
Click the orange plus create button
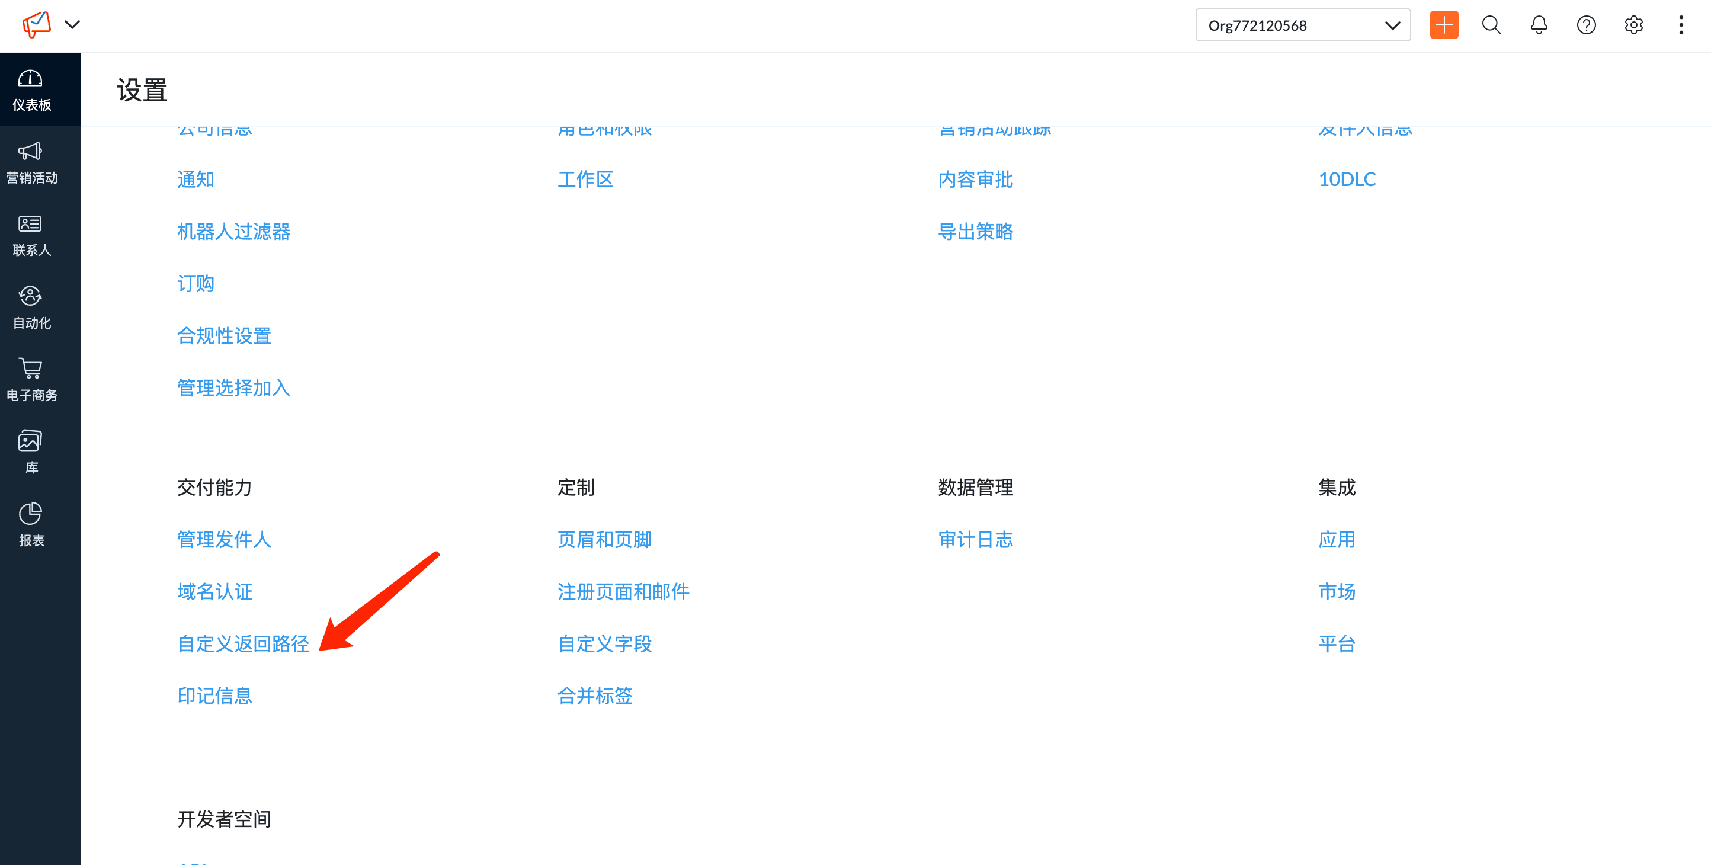point(1443,25)
